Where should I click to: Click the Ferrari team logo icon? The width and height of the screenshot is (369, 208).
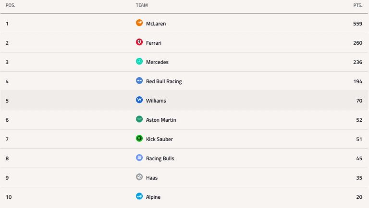139,42
